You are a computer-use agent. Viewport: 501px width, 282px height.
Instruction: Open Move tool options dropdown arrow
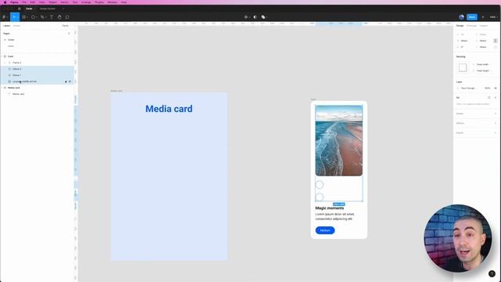17,17
